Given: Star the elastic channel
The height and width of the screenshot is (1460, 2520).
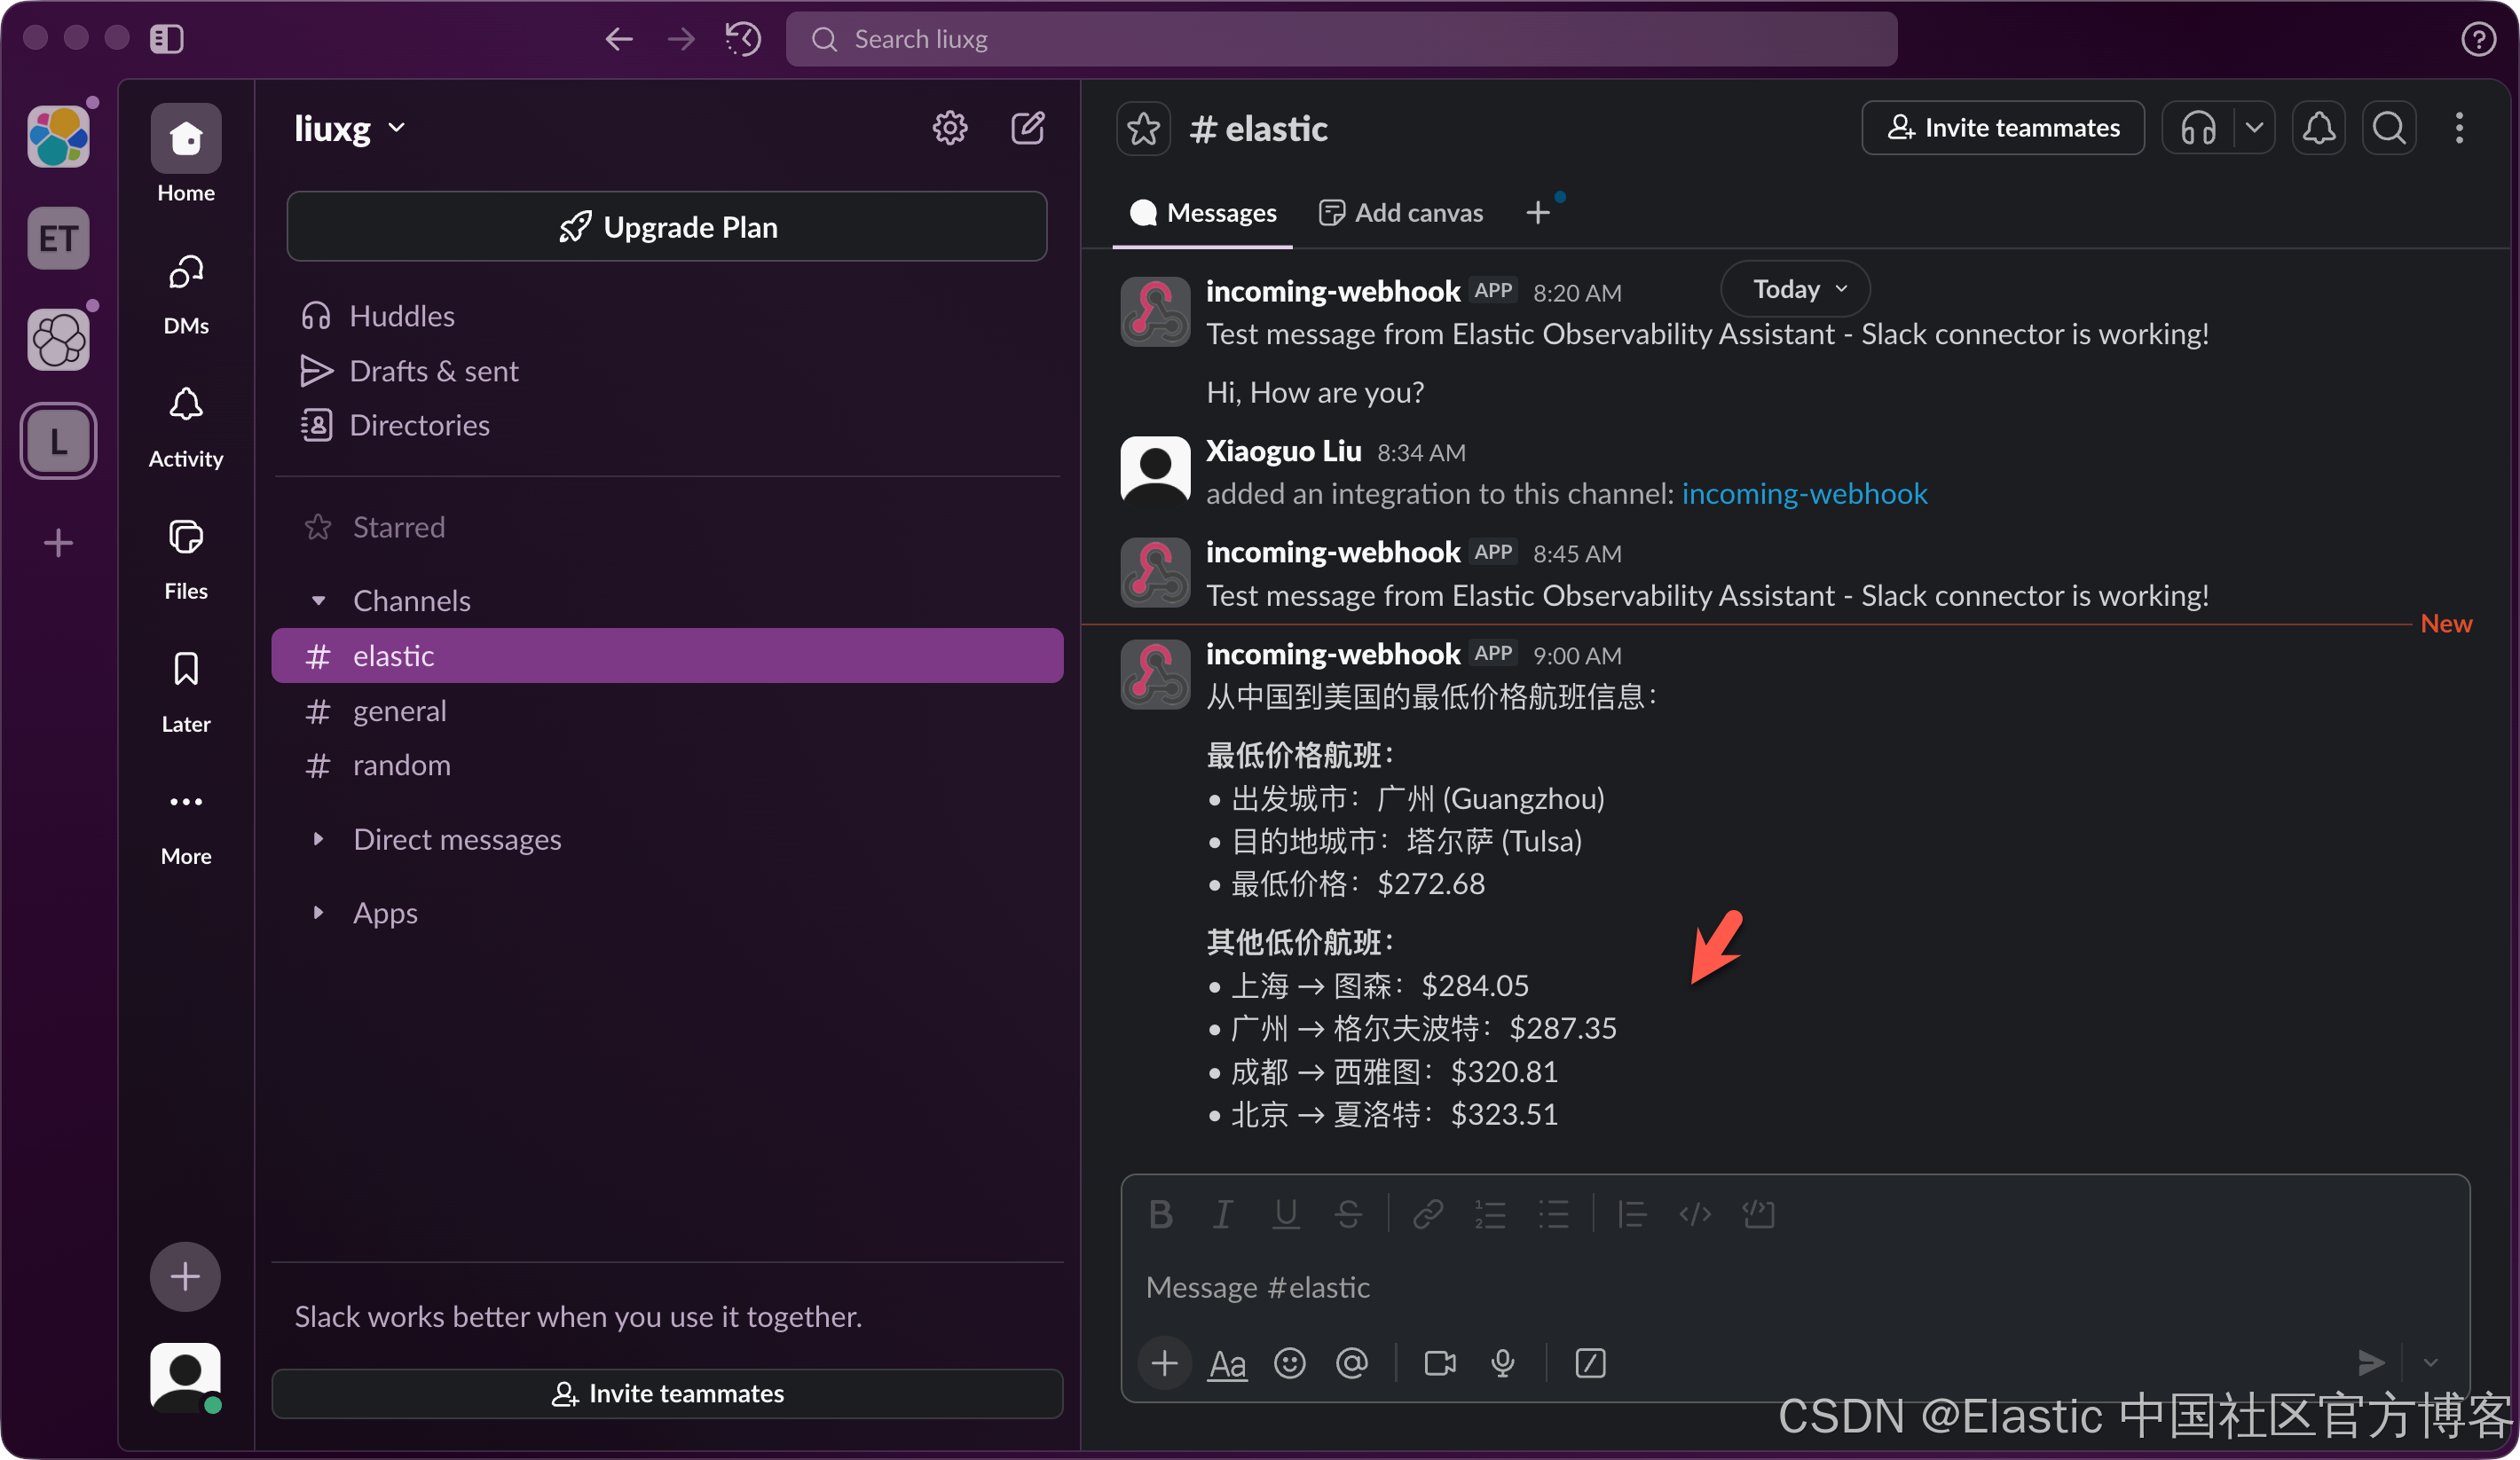Looking at the screenshot, I should coord(1143,128).
